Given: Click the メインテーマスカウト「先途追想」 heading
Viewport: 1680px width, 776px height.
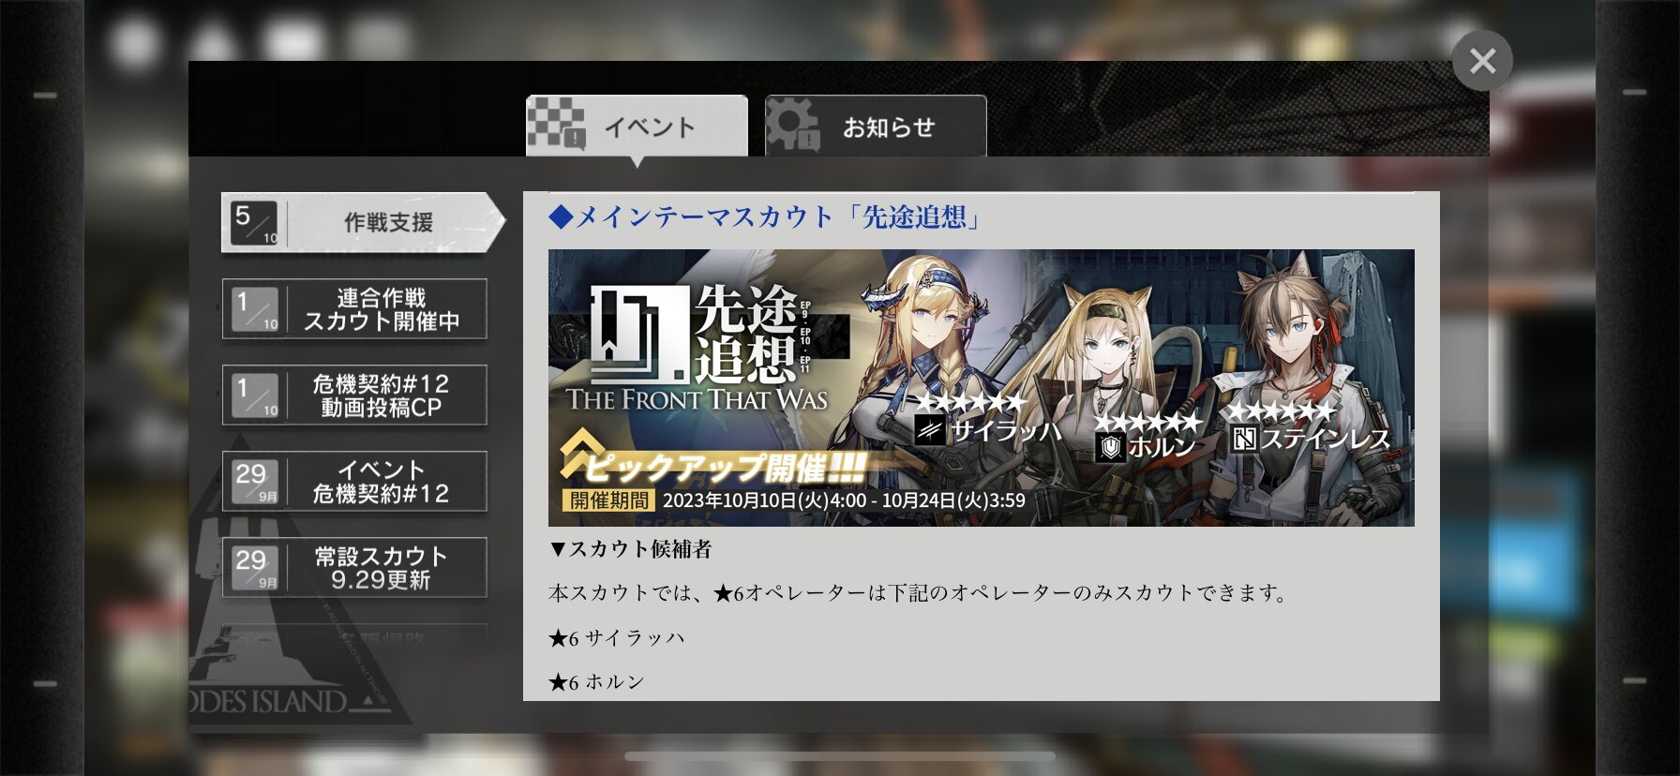Looking at the screenshot, I should click(x=767, y=217).
